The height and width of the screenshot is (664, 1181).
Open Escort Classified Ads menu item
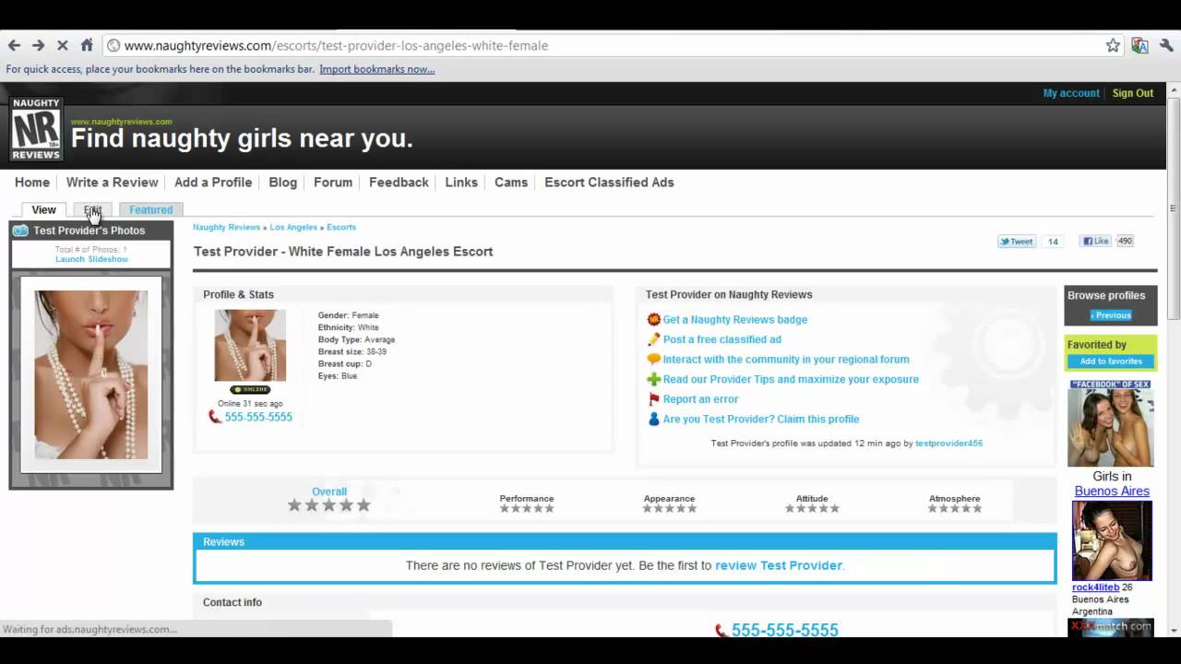click(609, 182)
